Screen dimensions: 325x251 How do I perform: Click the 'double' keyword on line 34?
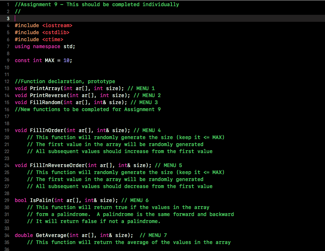click(x=24, y=235)
